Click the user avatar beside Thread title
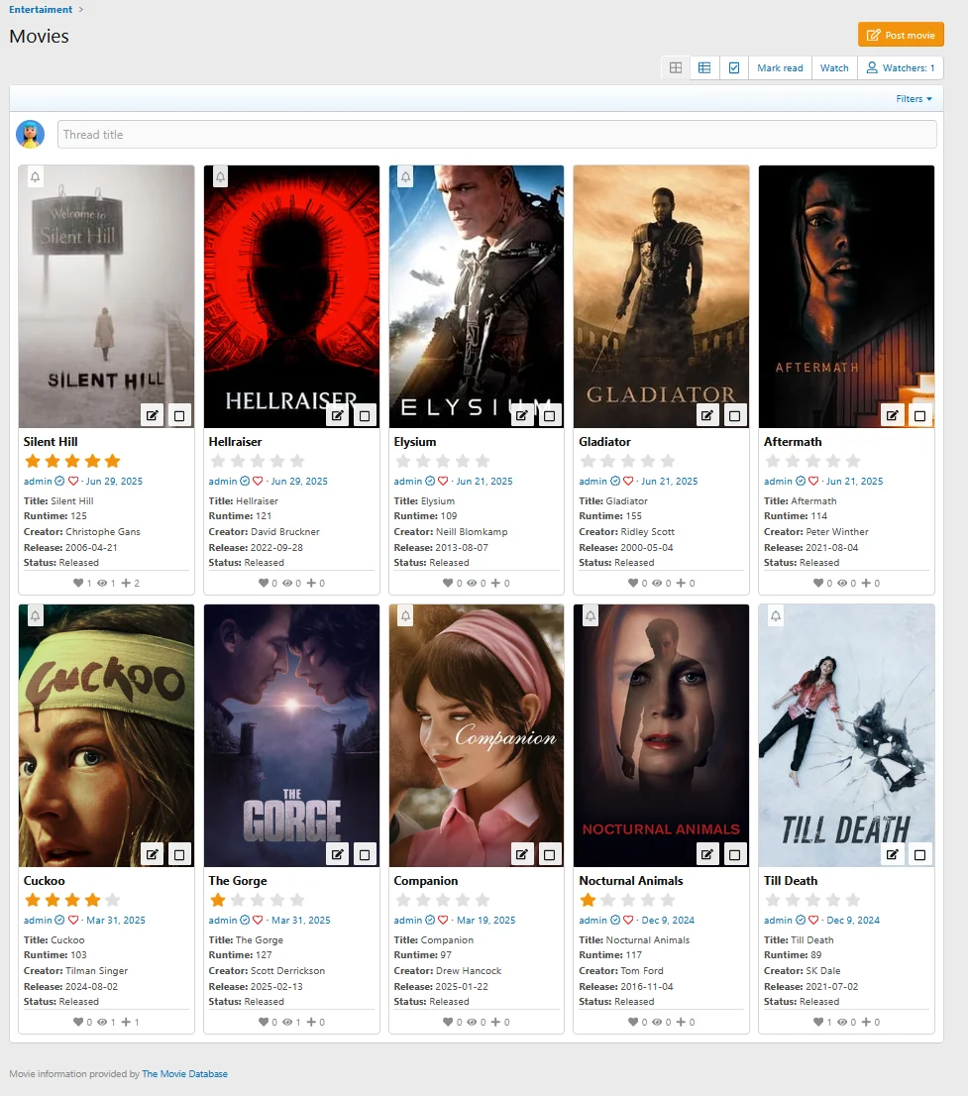This screenshot has width=968, height=1096. click(30, 134)
